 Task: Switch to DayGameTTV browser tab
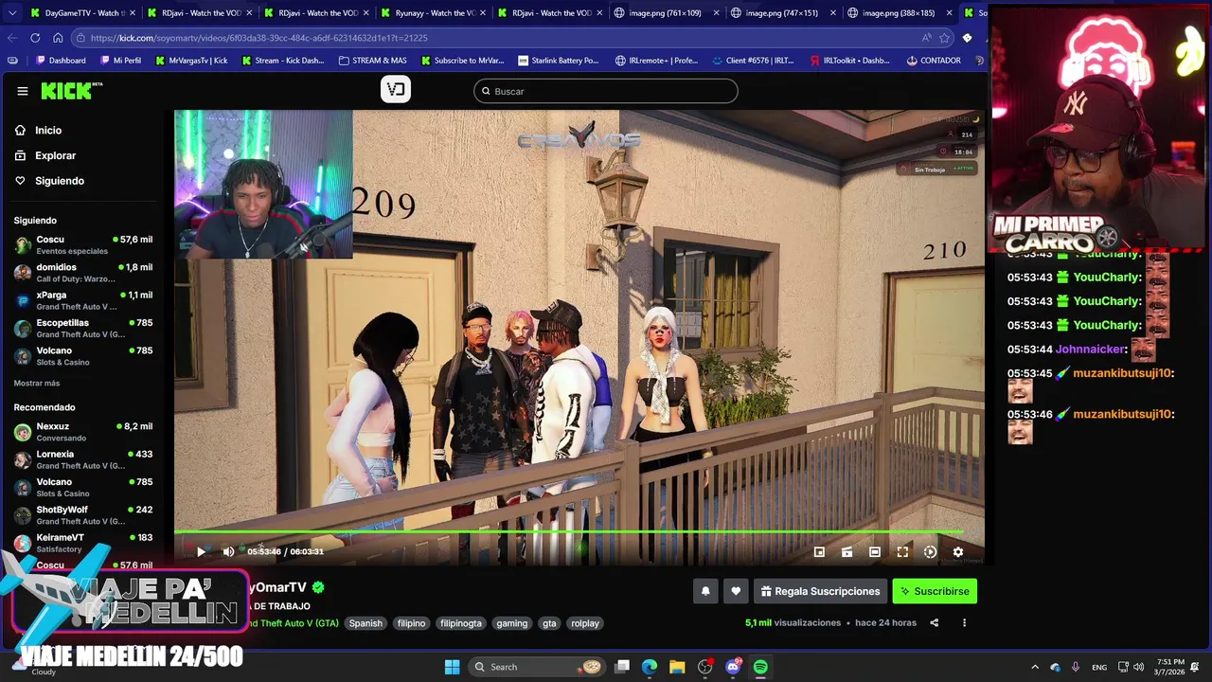pyautogui.click(x=81, y=13)
